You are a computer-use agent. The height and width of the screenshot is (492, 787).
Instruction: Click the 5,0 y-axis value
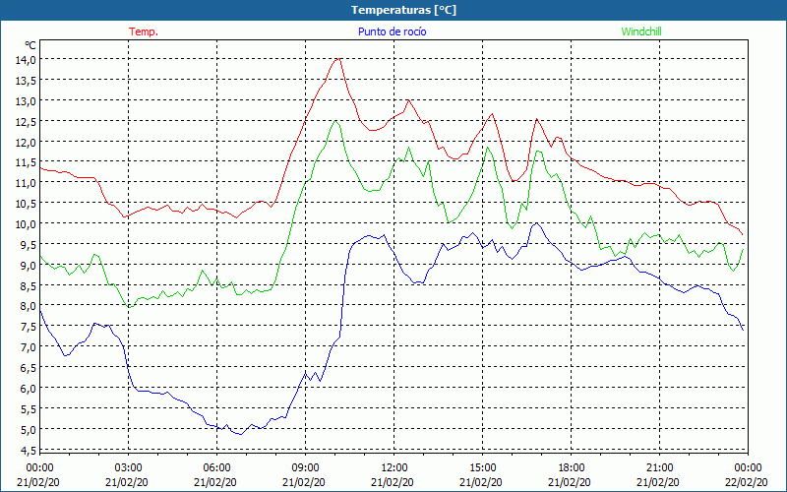(x=29, y=429)
